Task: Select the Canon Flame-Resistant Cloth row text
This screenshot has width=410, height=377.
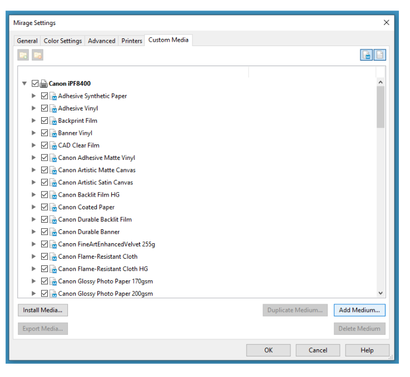Action: (98, 257)
